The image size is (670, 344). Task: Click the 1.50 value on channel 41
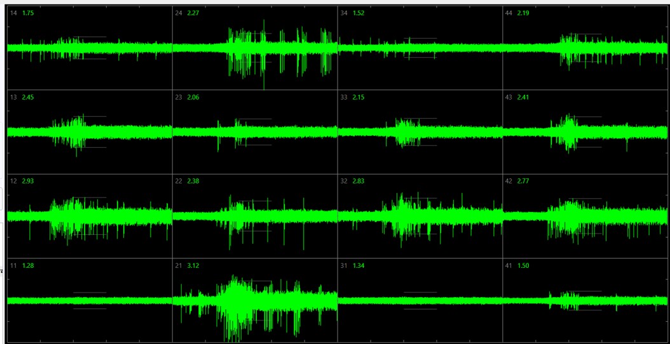[x=523, y=265]
